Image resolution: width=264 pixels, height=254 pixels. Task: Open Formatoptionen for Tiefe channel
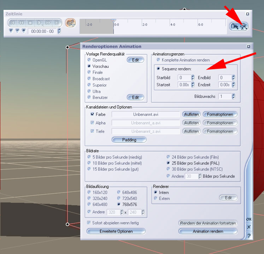(220, 131)
